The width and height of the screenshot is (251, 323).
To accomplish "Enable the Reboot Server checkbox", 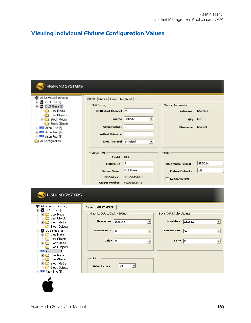I will (x=167, y=179).
